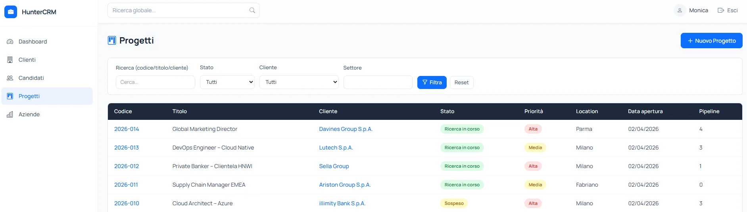Click the title Global Marketing Director

[x=205, y=129]
